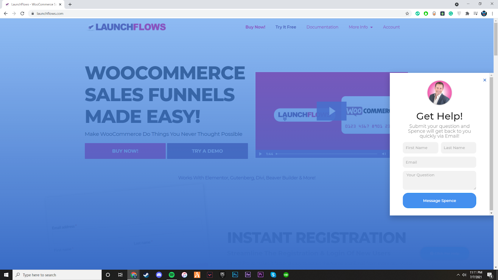
Task: Open Premiere Pro from the taskbar
Action: pos(261,275)
